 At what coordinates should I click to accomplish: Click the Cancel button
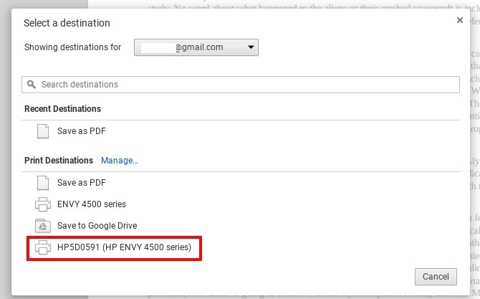click(436, 277)
